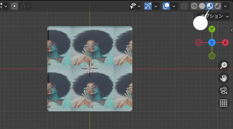Click the zoom magnifier view button
Image resolution: width=233 pixels, height=129 pixels.
[x=224, y=65]
